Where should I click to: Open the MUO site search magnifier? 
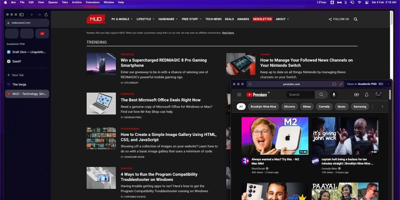tap(356, 19)
